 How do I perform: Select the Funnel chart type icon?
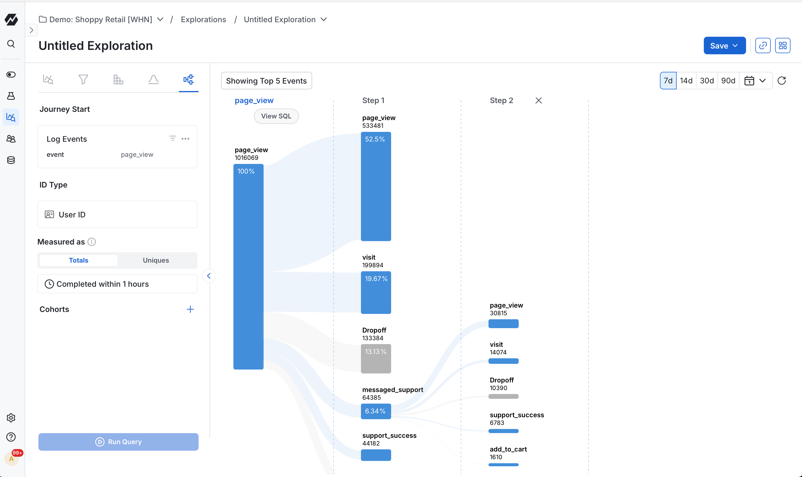coord(83,79)
